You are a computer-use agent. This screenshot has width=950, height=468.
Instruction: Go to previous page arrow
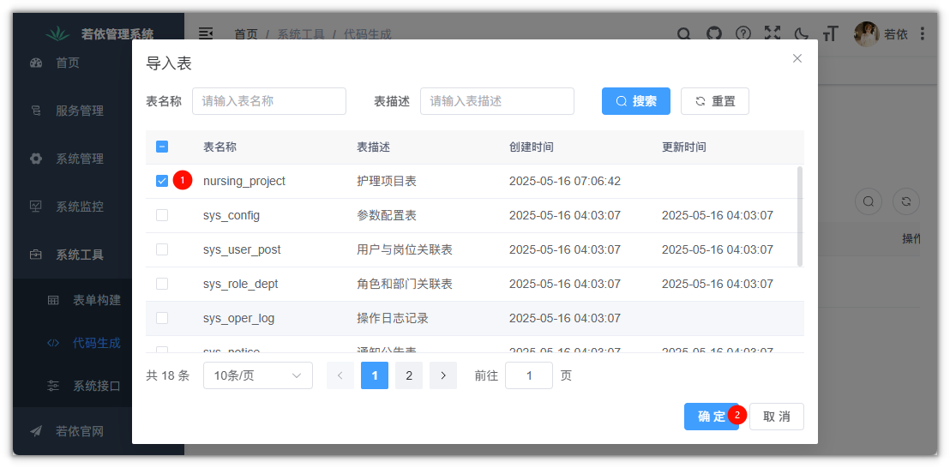click(340, 375)
